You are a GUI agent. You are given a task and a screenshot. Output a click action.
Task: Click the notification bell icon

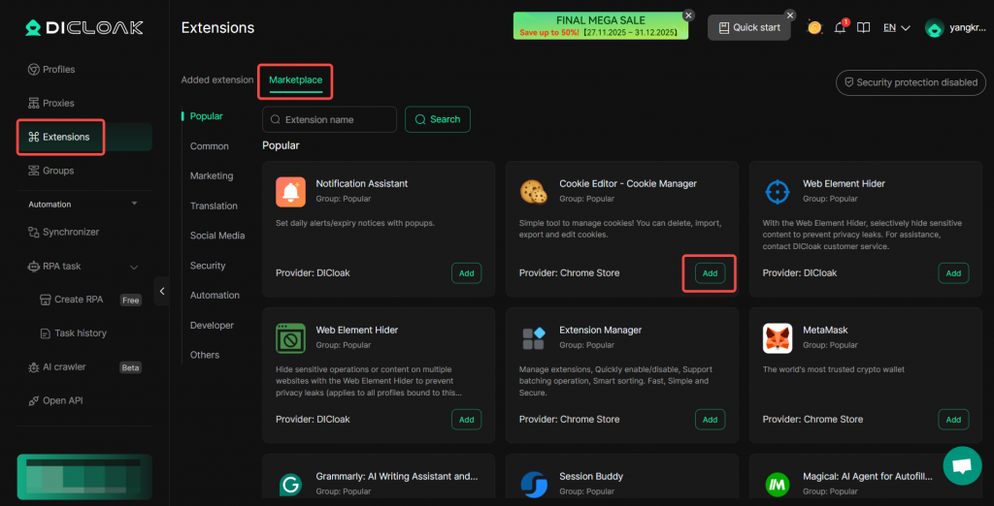840,27
